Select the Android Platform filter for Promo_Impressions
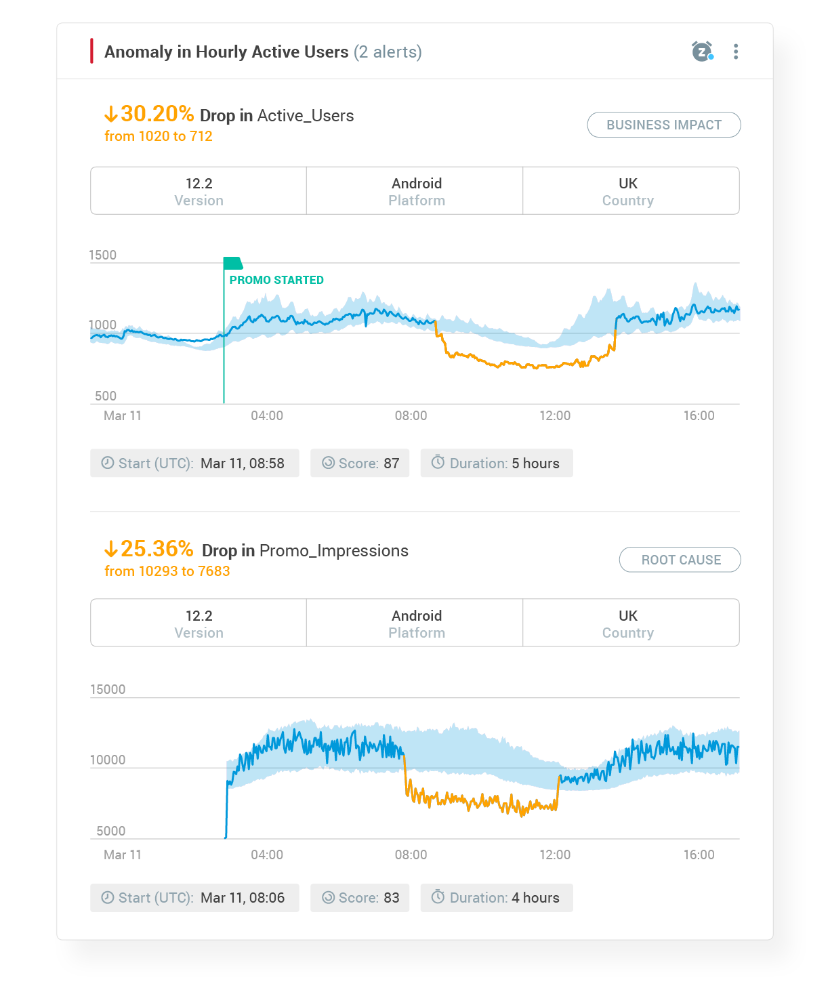830x988 pixels. point(416,623)
